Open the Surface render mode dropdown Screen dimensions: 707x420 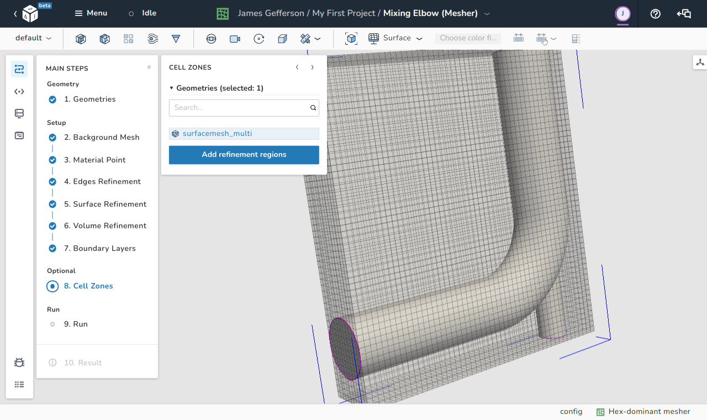tap(395, 38)
